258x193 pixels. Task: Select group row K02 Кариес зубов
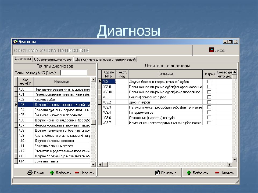coord(54,99)
